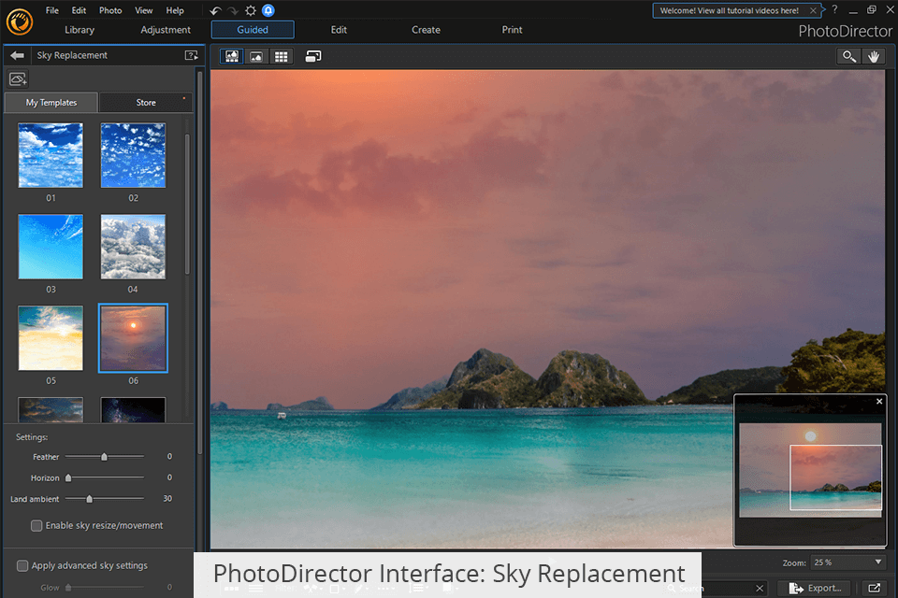
Task: Select the Guided module tab
Action: pos(253,30)
